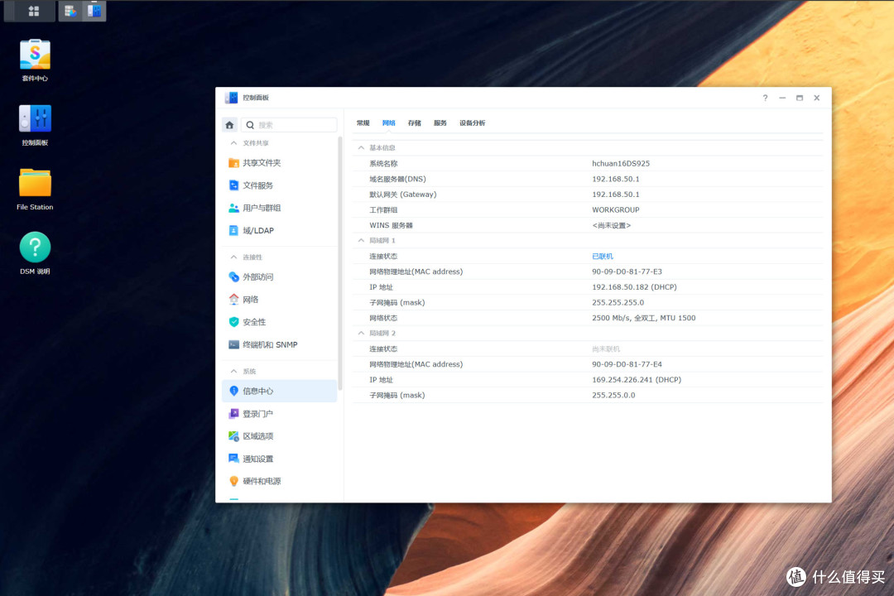894x596 pixels.
Task: Open 区域选项 in sidebar
Action: [x=280, y=436]
